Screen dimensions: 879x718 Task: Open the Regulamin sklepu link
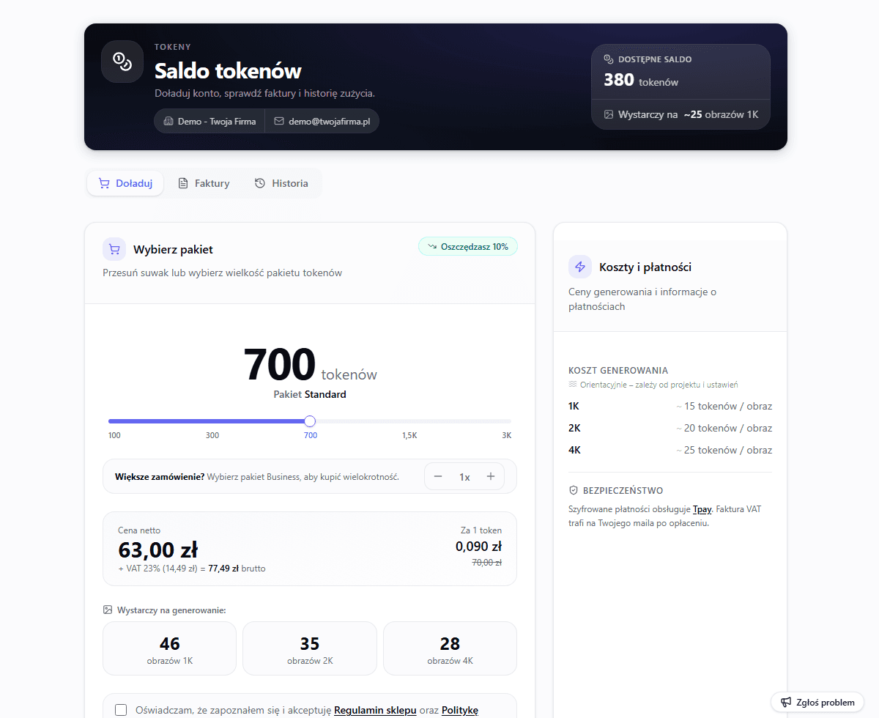tap(375, 710)
